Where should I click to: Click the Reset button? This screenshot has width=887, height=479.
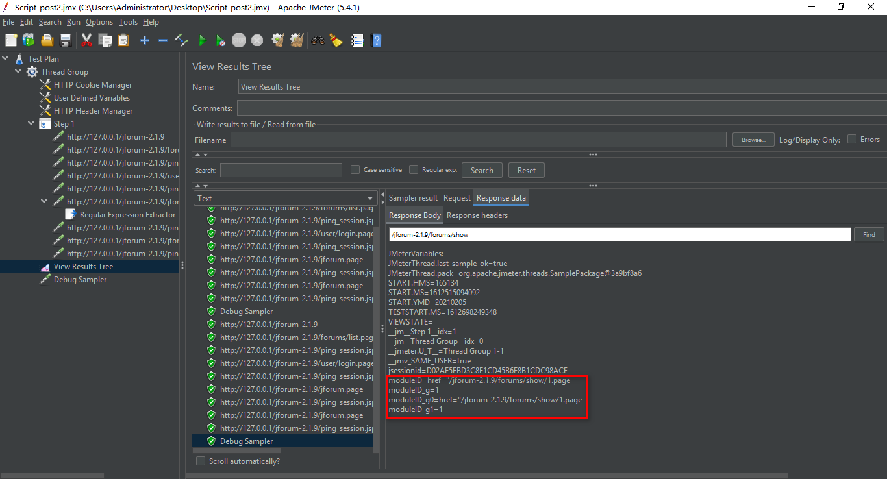click(527, 170)
